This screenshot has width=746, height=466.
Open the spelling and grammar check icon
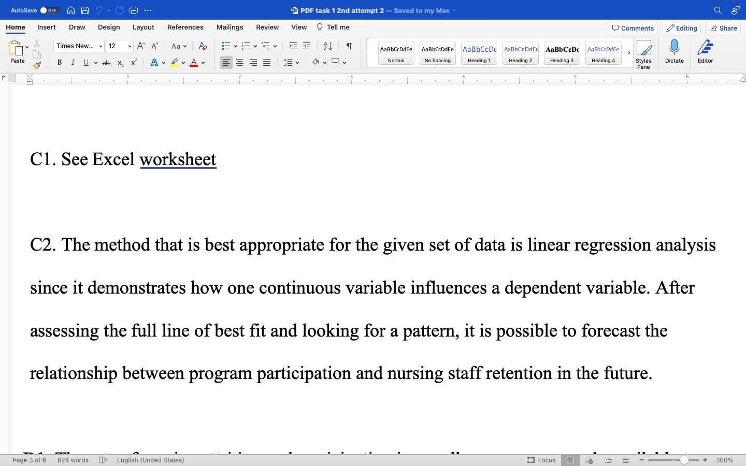[103, 460]
